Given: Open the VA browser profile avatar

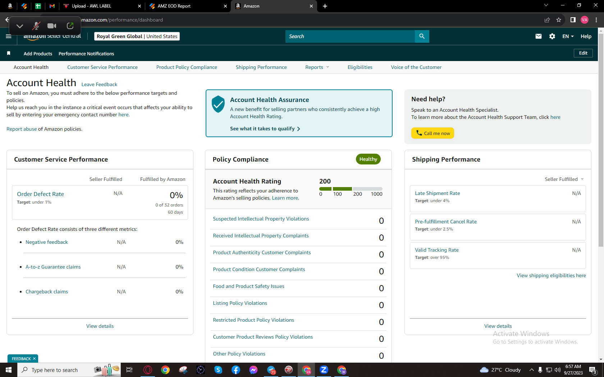Looking at the screenshot, I should point(585,20).
